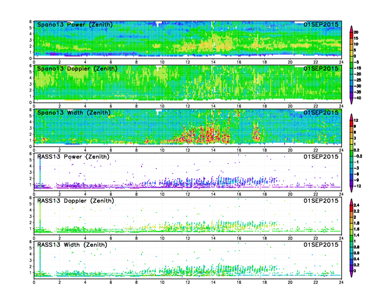Click hour 14 tick under Spano13 Width panel
This screenshot has width=392, height=303.
point(213,150)
